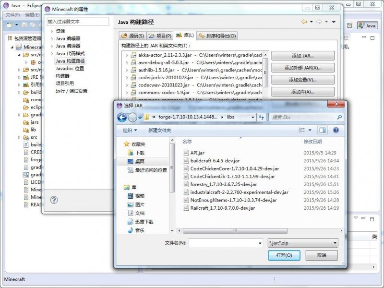Click the navigation pane vertical scrollbar
The width and height of the screenshot is (384, 288).
172,168
